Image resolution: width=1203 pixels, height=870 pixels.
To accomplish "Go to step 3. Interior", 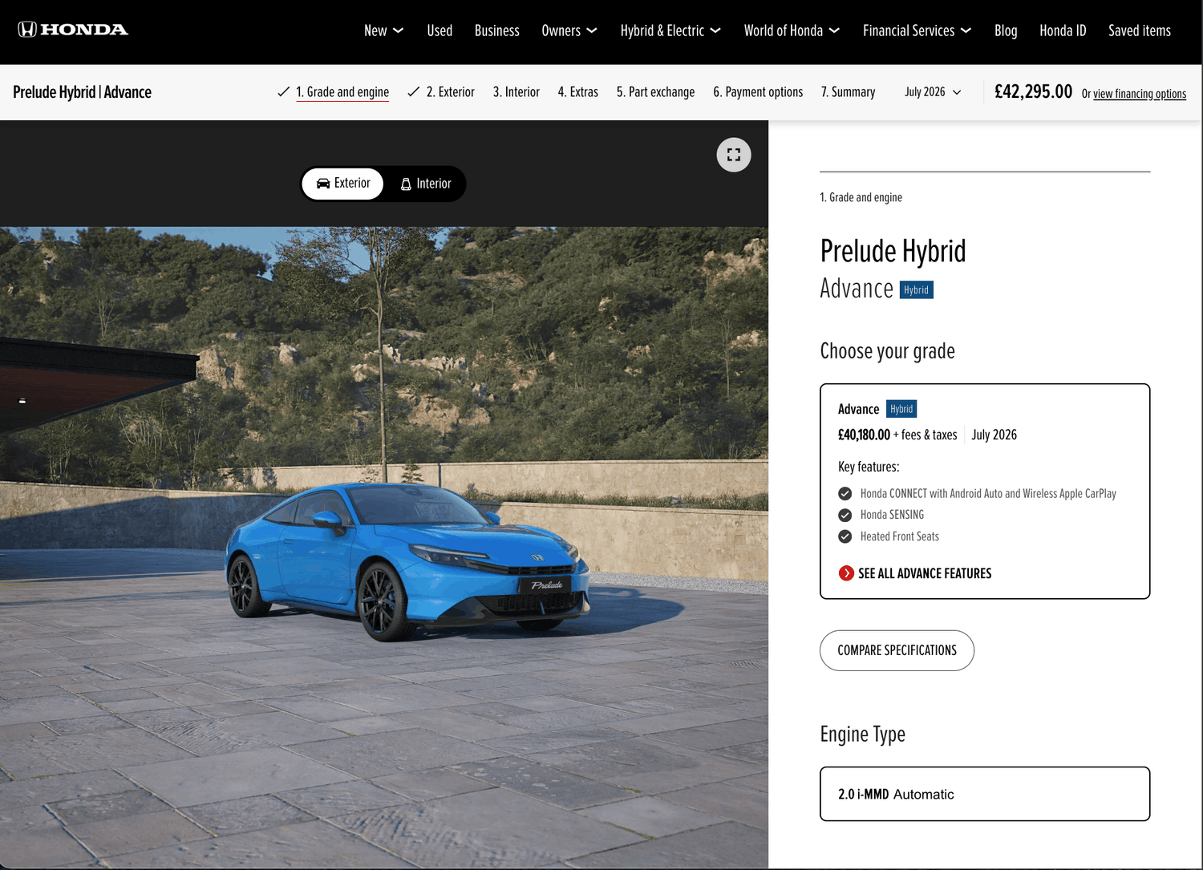I will pos(516,92).
